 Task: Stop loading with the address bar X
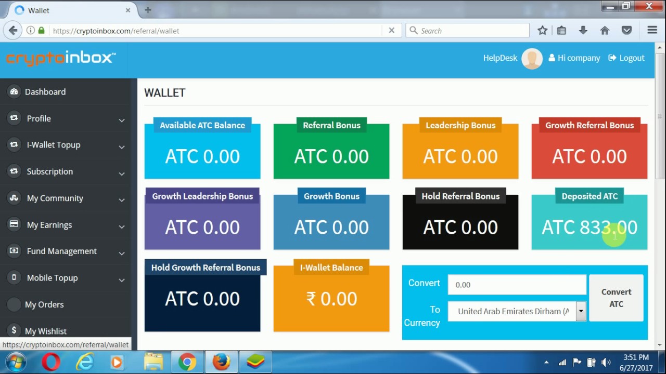(392, 31)
